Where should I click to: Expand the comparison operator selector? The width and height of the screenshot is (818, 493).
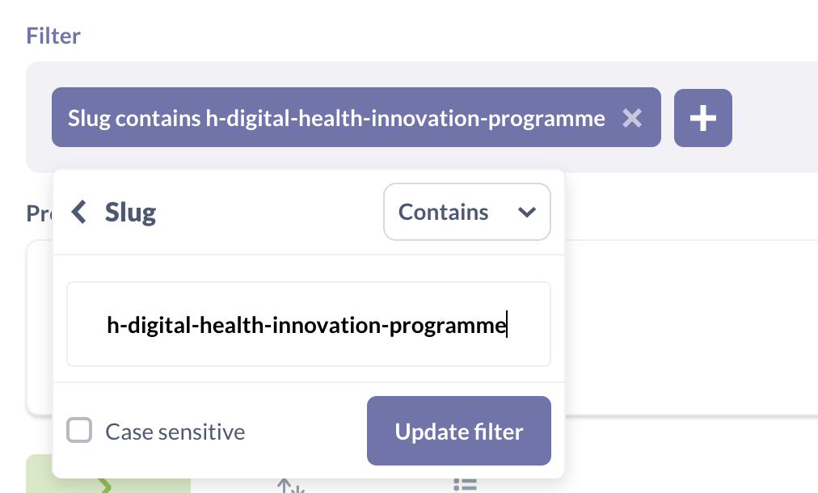coord(467,212)
